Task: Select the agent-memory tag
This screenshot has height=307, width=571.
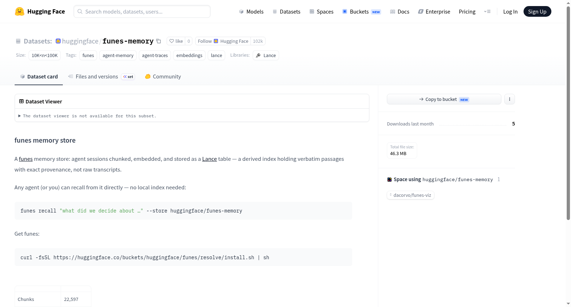Action: [x=118, y=55]
